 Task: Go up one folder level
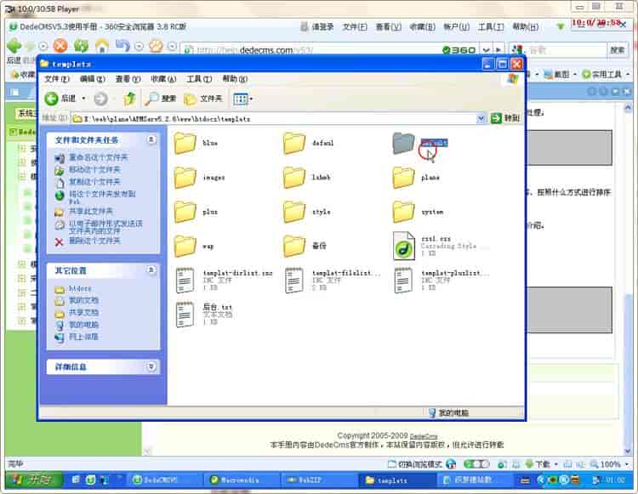(x=130, y=99)
